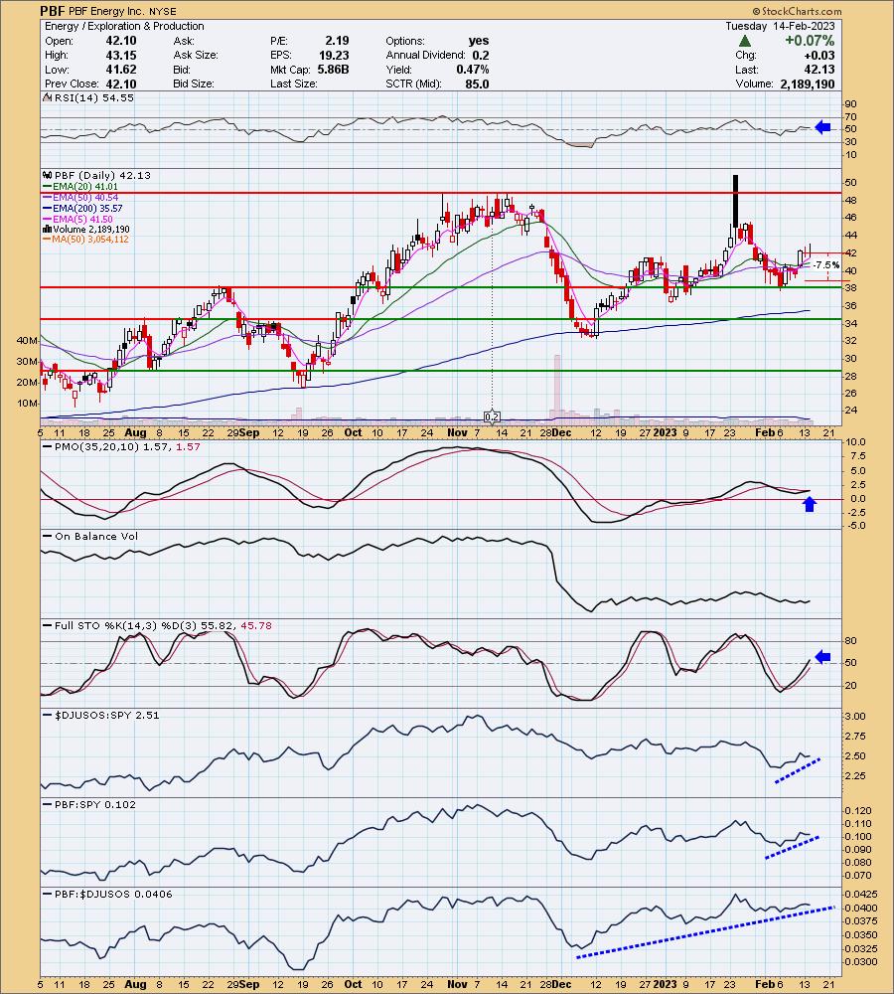Click the tall black candlestick above 50

point(735,201)
